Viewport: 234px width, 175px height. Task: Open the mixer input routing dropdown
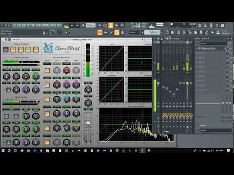(x=213, y=43)
